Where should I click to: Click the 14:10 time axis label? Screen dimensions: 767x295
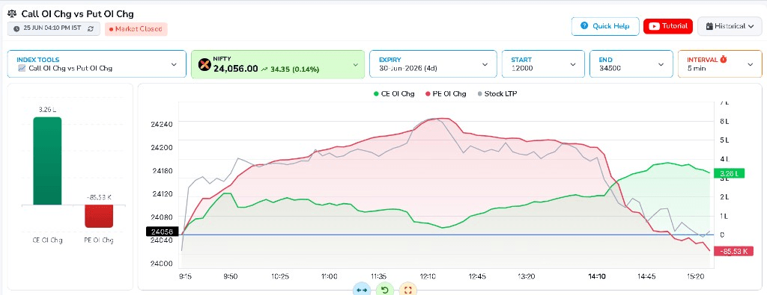click(x=597, y=276)
